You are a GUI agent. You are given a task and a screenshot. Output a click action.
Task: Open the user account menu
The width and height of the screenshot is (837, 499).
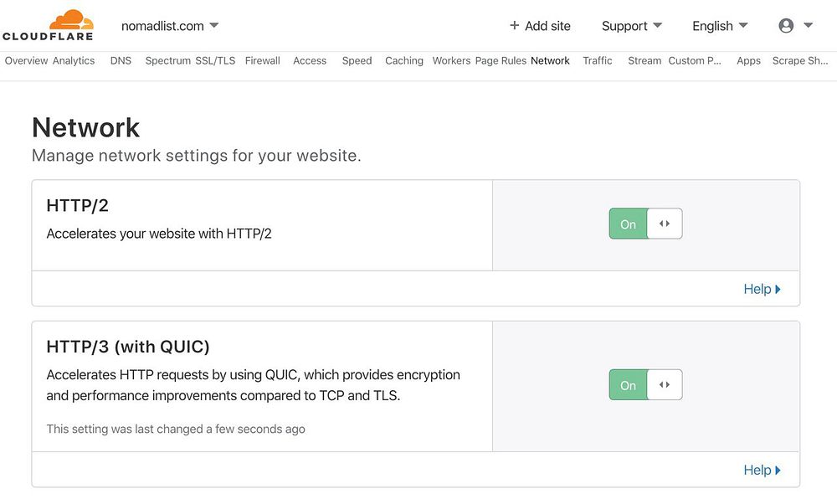(795, 26)
